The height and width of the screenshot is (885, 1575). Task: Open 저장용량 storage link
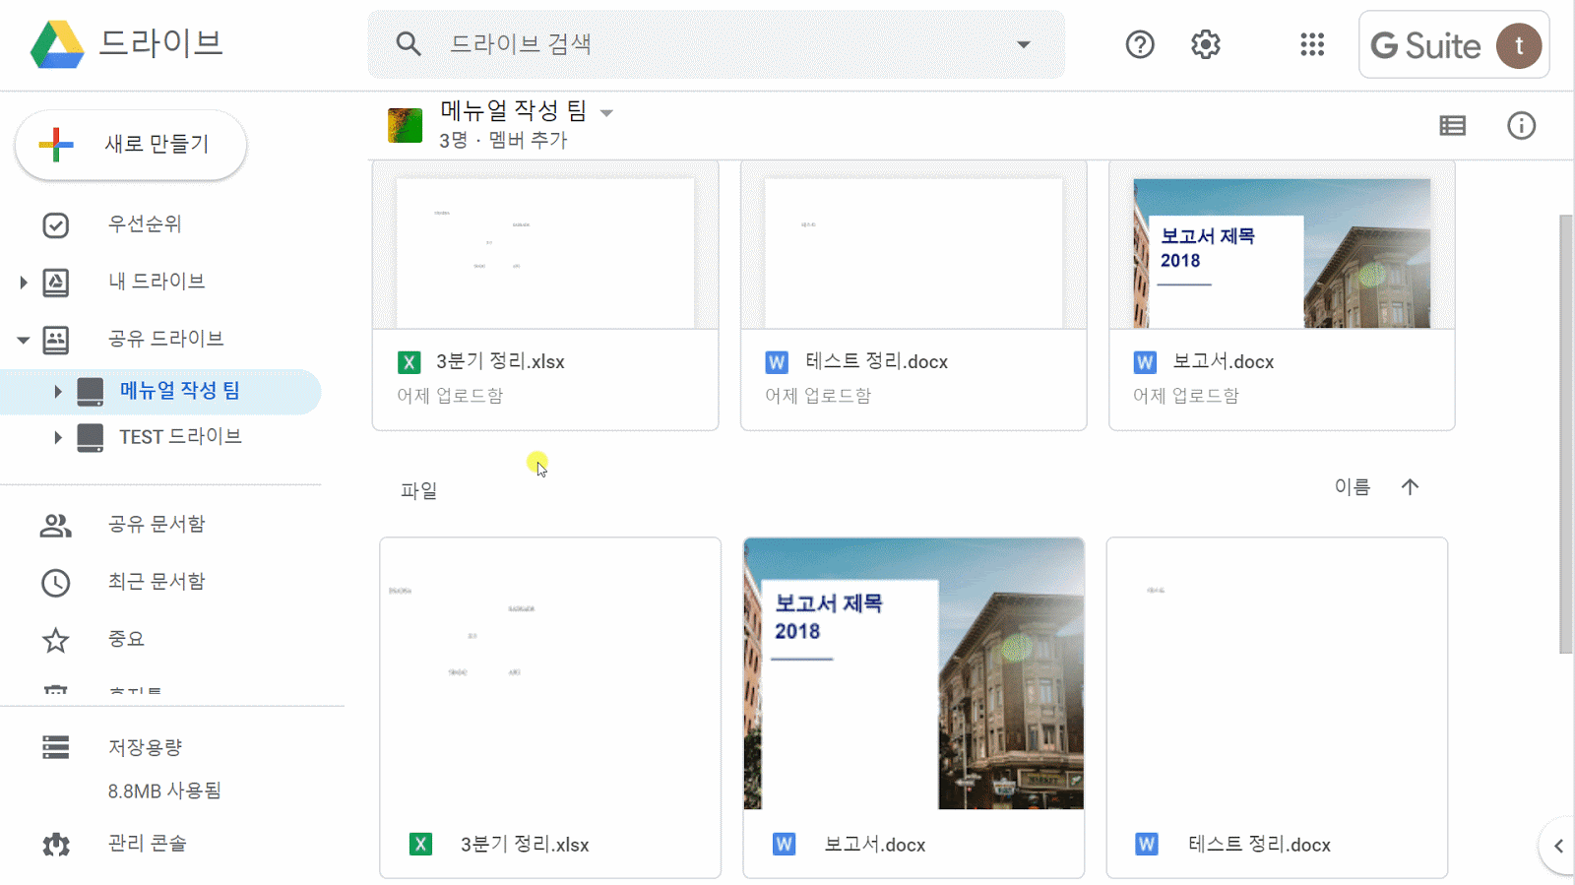click(x=145, y=747)
